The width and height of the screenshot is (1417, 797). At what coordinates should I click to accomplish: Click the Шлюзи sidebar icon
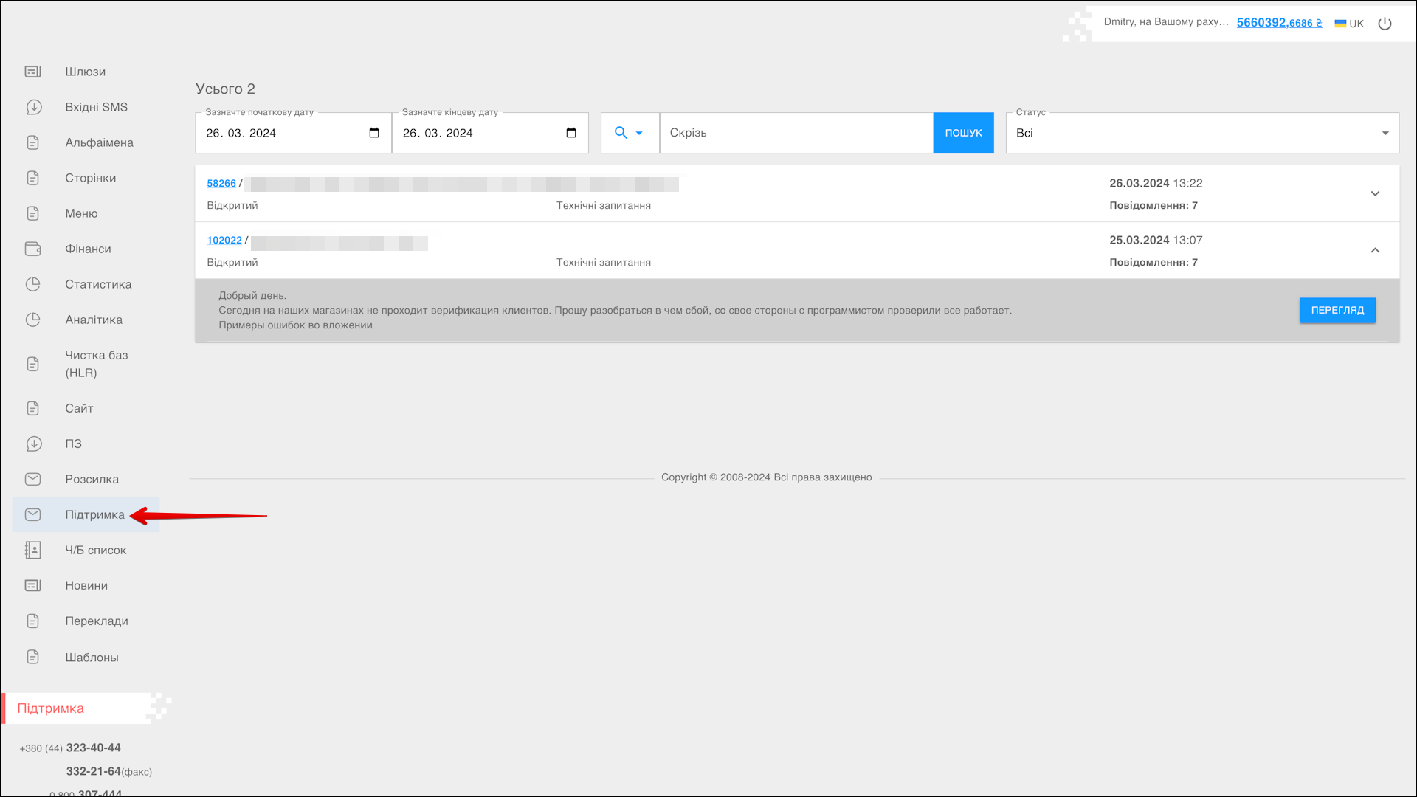coord(33,72)
